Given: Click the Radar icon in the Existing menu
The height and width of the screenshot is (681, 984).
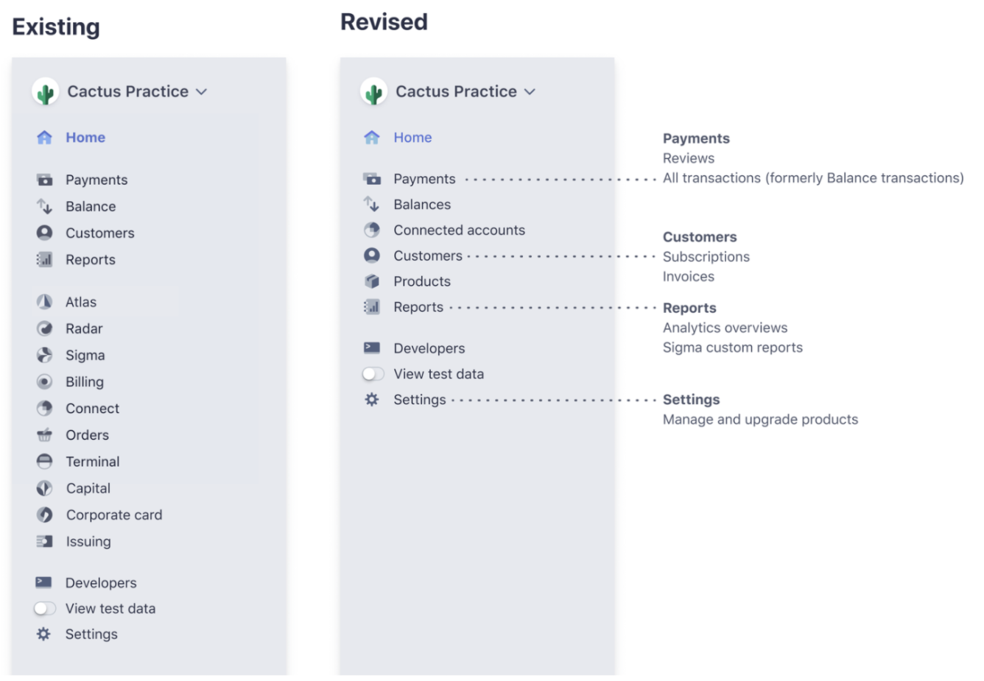Looking at the screenshot, I should [46, 328].
